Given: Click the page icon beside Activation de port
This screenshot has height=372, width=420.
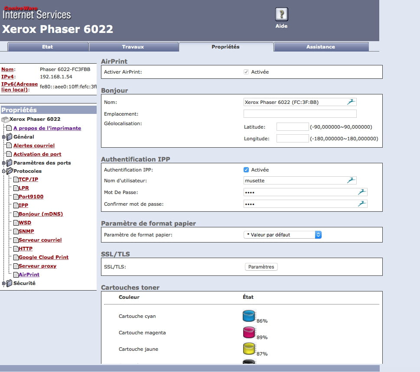Looking at the screenshot, I should point(9,154).
